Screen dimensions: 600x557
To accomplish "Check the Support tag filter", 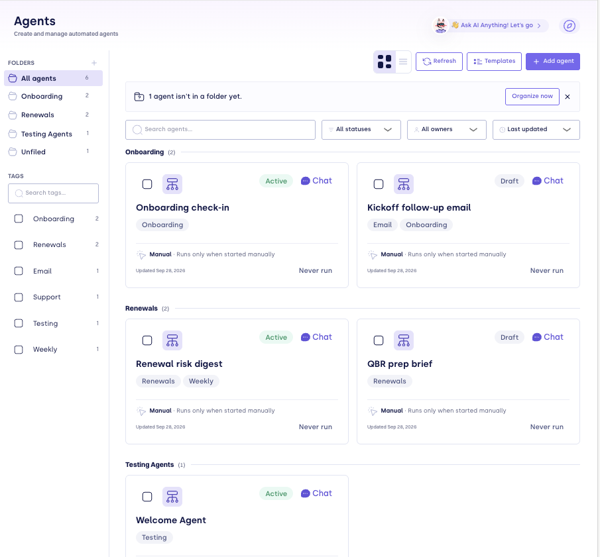I will point(19,297).
